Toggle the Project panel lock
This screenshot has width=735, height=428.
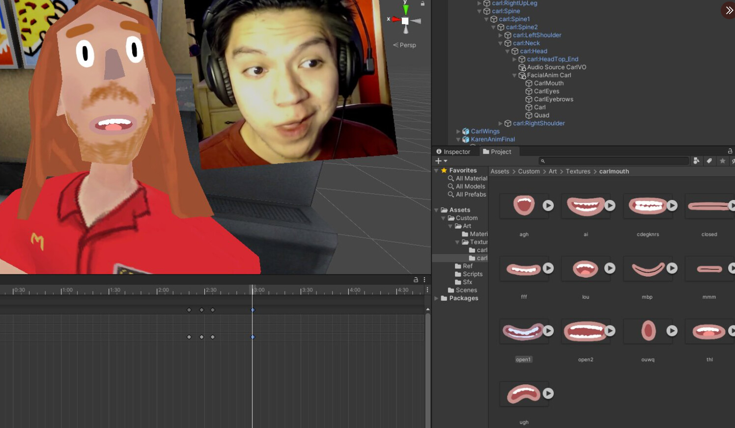pyautogui.click(x=730, y=151)
